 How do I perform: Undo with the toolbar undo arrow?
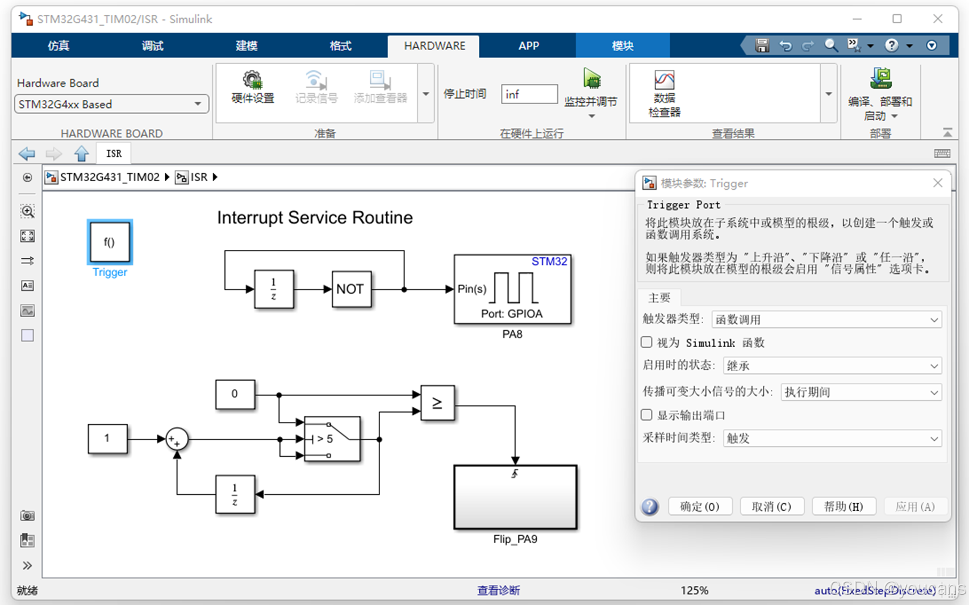pyautogui.click(x=786, y=45)
